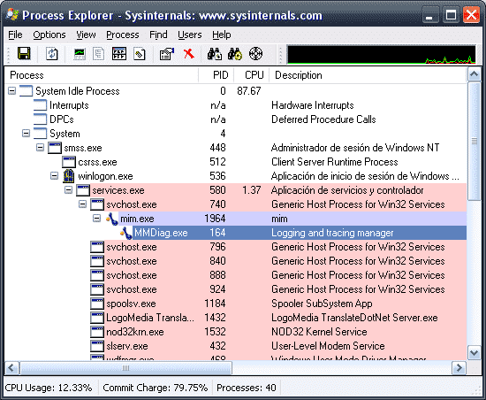The height and width of the screenshot is (400, 486).
Task: Collapse the winlogon.exe tree node
Action: pyautogui.click(x=54, y=176)
